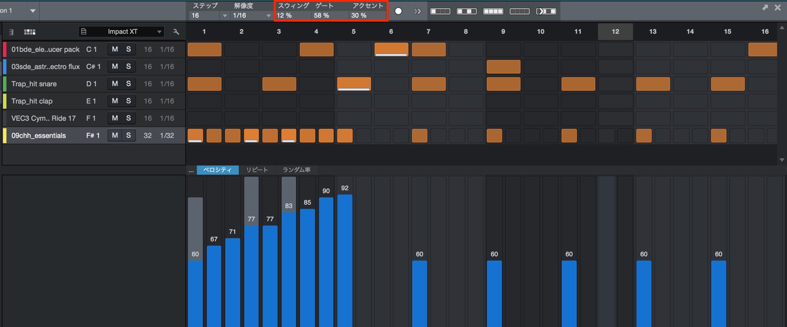
Task: Open the 解像度 resolution dropdown
Action: (269, 16)
